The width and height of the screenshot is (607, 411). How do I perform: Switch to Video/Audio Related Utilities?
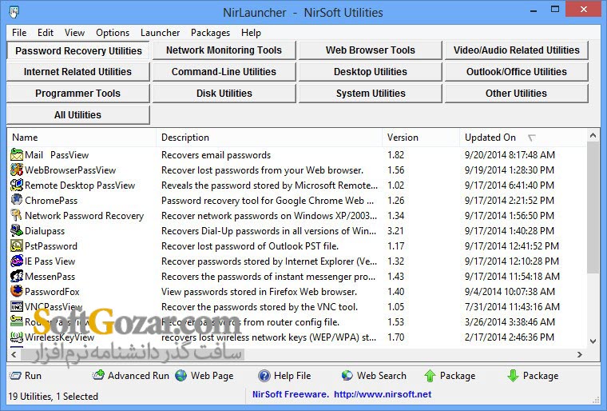[x=517, y=50]
